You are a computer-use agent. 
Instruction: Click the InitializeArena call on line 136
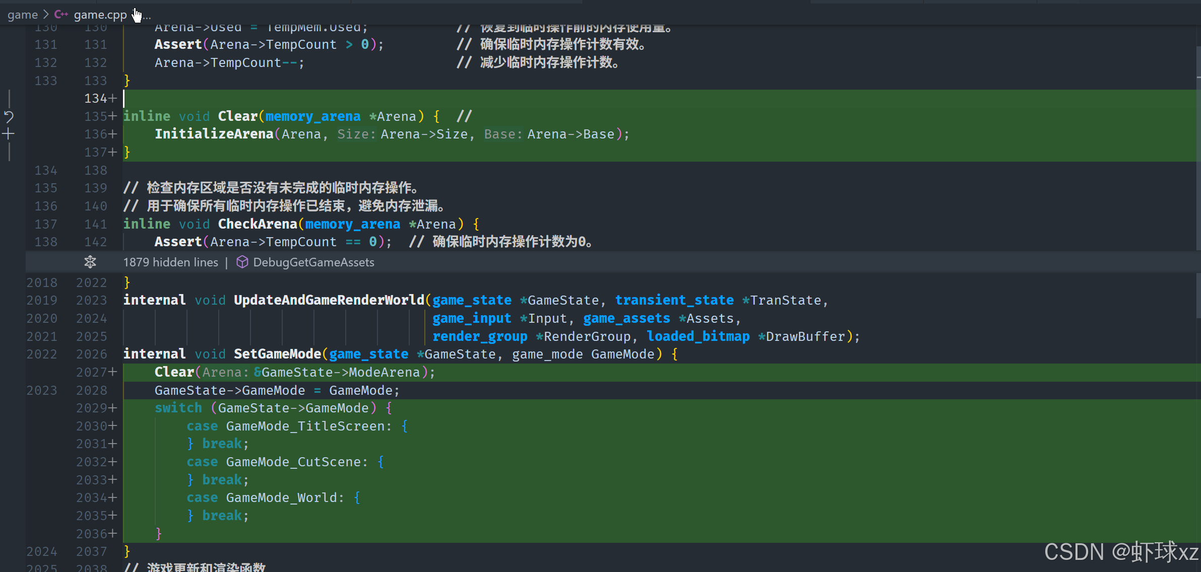point(214,134)
